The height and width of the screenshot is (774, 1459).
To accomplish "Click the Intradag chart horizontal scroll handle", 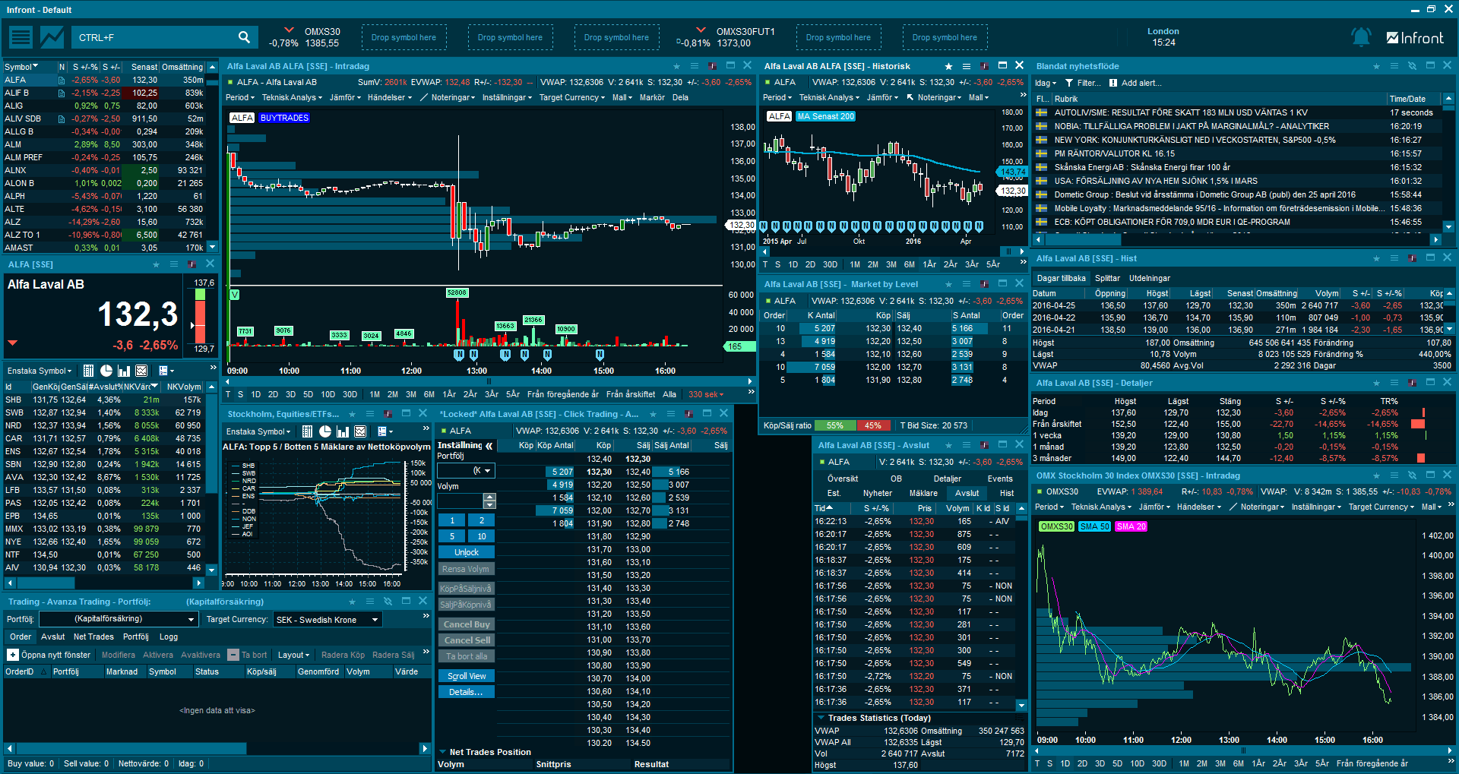I will click(489, 381).
